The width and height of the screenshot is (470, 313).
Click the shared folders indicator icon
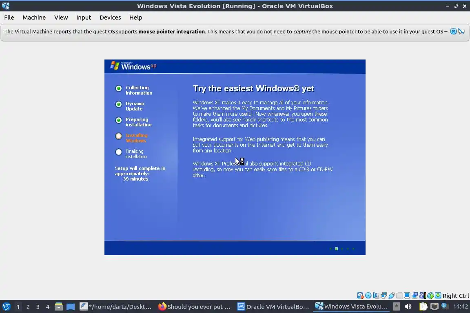[399, 295]
